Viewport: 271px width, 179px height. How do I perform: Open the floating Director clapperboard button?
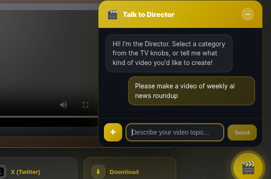248,168
